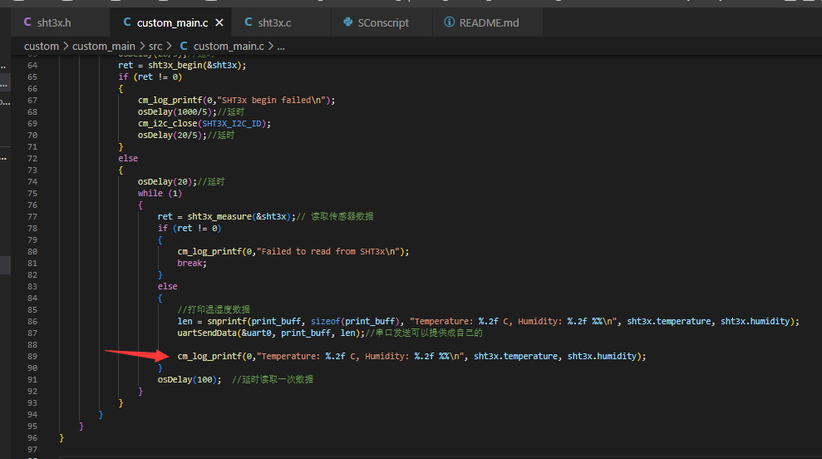The width and height of the screenshot is (822, 459).
Task: Click line number 89 in the gutter
Action: pyautogui.click(x=32, y=356)
